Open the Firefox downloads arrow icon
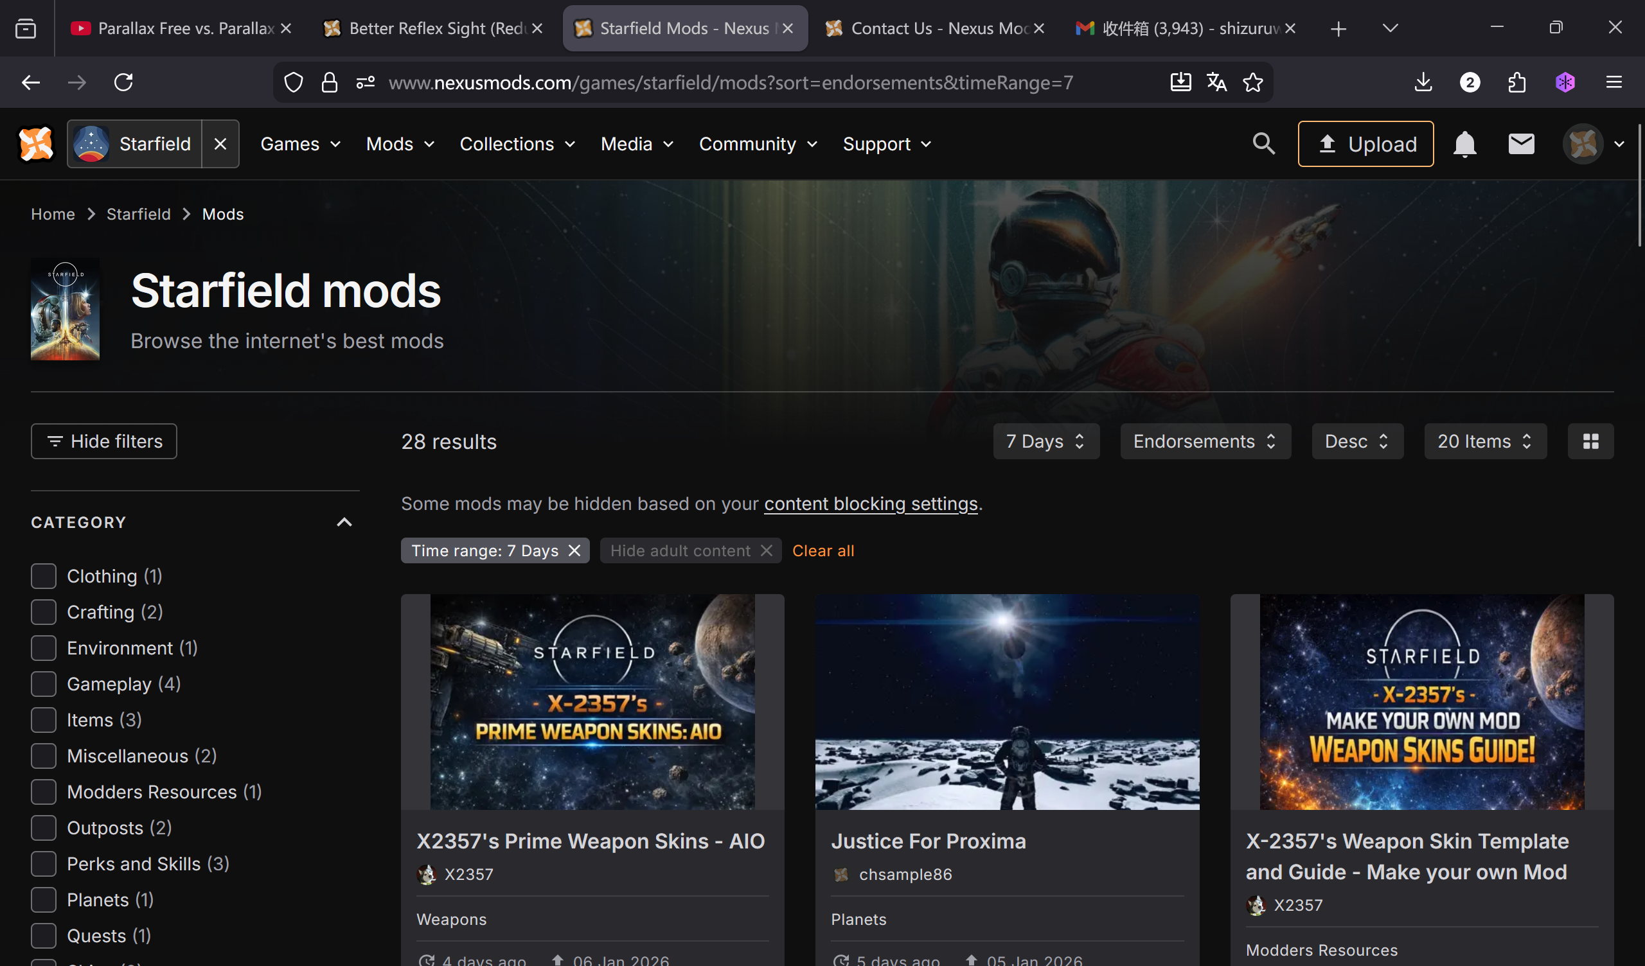The height and width of the screenshot is (966, 1645). click(1423, 82)
